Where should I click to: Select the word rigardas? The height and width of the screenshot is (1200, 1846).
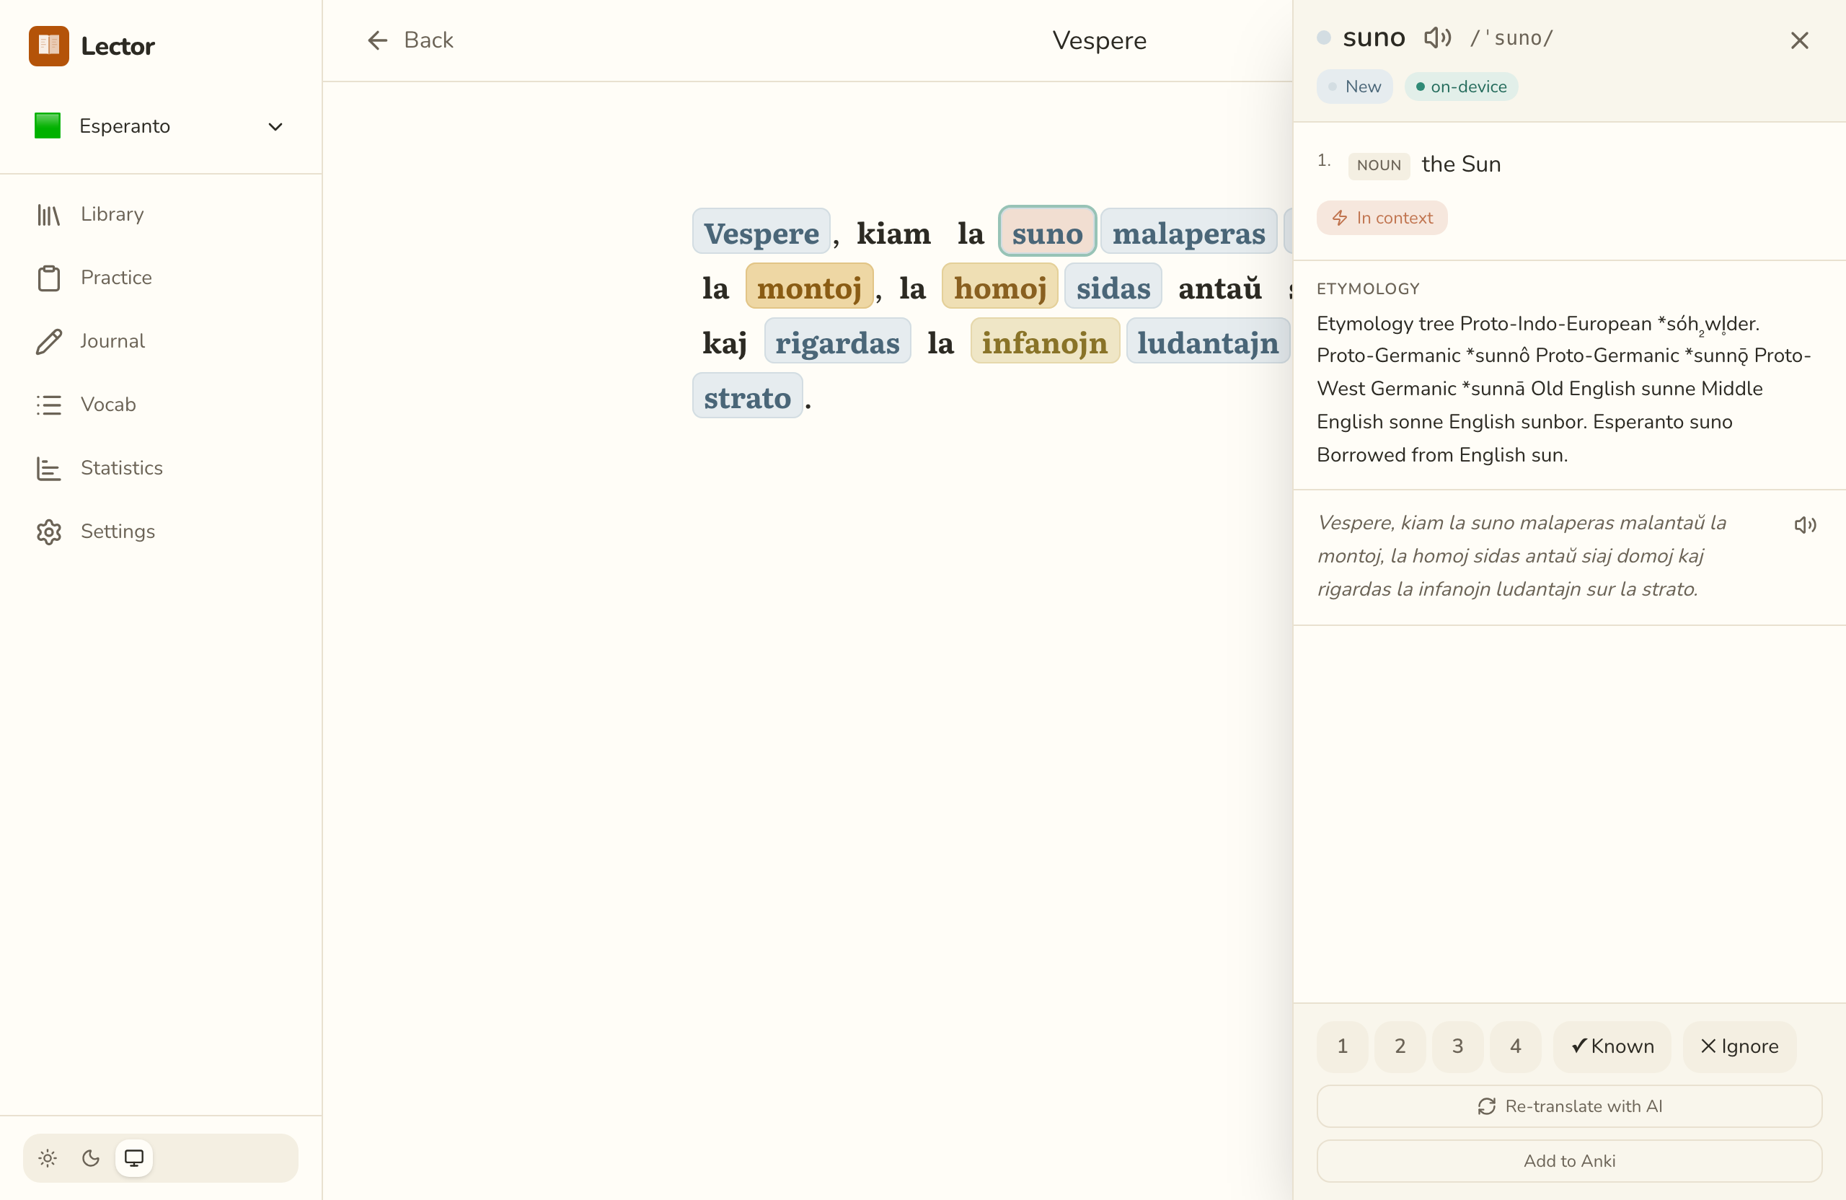coord(837,342)
